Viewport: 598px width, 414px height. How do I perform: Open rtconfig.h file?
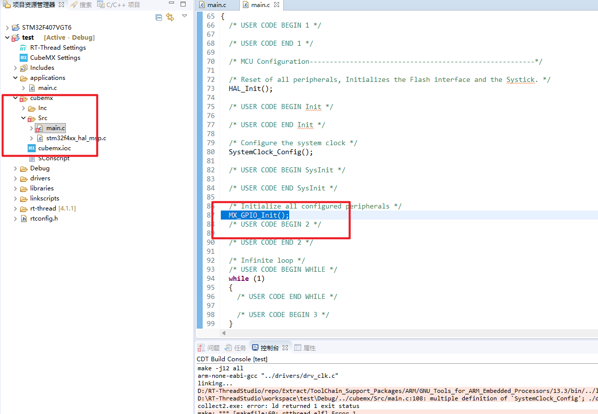coord(44,219)
